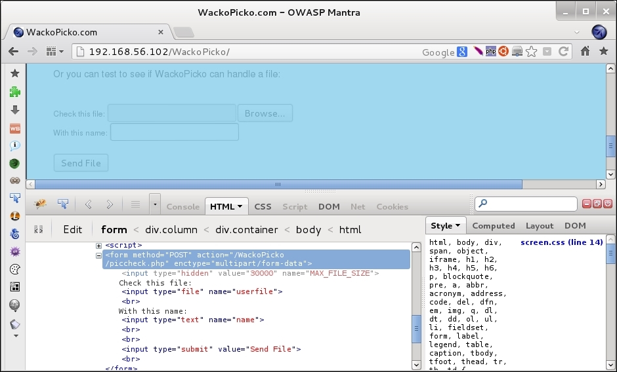617x372 pixels.
Task: Select body in the breadcrumb path
Action: click(308, 229)
